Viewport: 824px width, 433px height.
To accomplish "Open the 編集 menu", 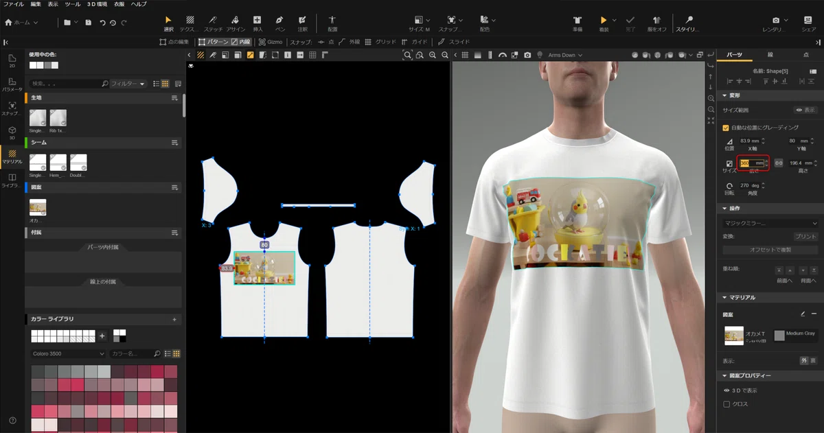I will (x=36, y=4).
